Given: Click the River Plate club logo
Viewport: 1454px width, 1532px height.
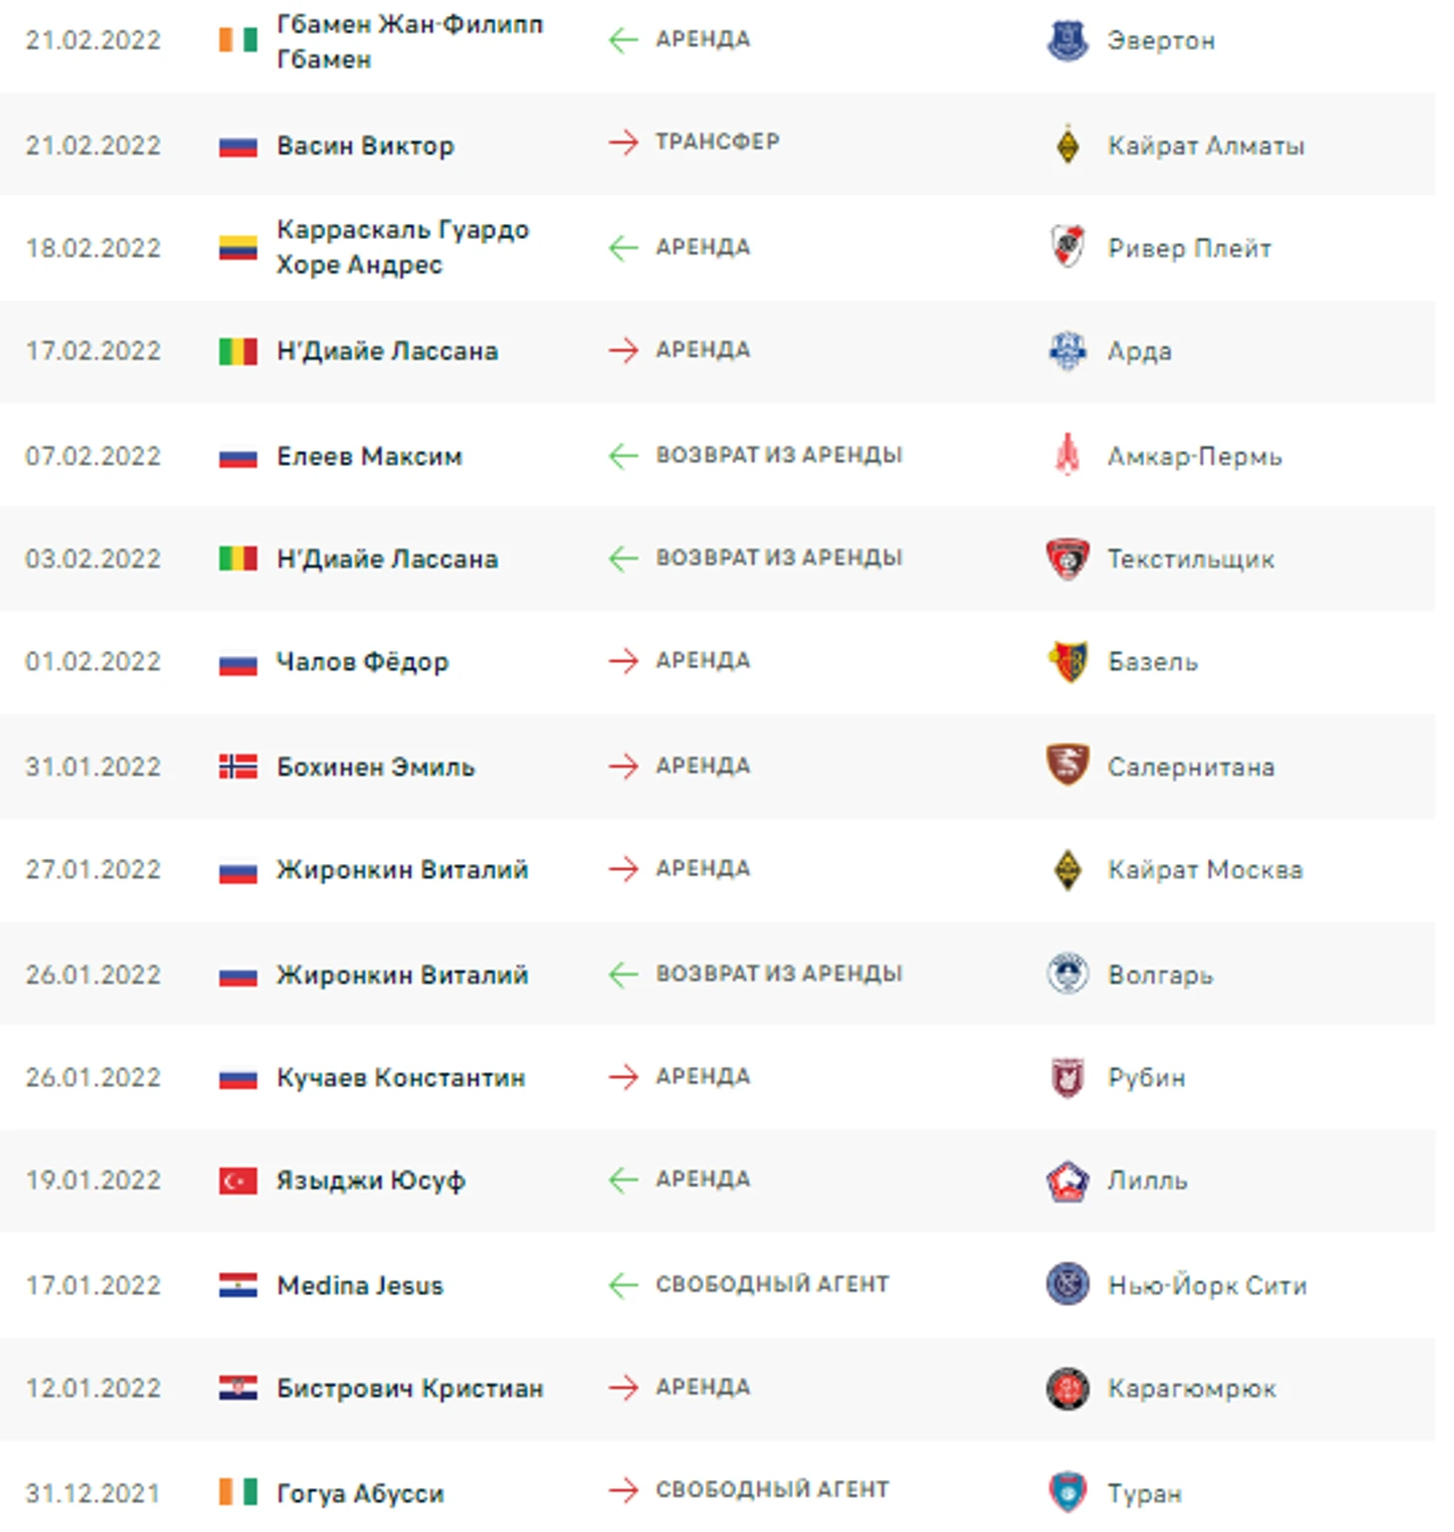Looking at the screenshot, I should [x=1067, y=247].
